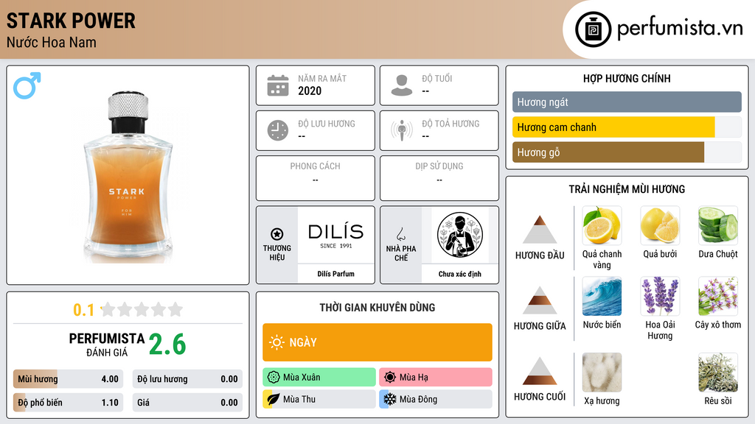This screenshot has height=424, width=755.
Task: Click the Dịp sử dụng card
Action: coord(439,178)
